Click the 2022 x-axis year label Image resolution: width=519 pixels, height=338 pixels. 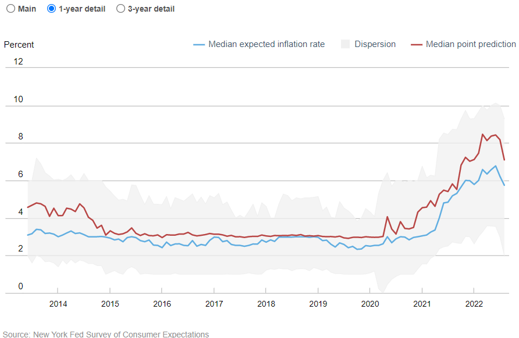pos(474,304)
